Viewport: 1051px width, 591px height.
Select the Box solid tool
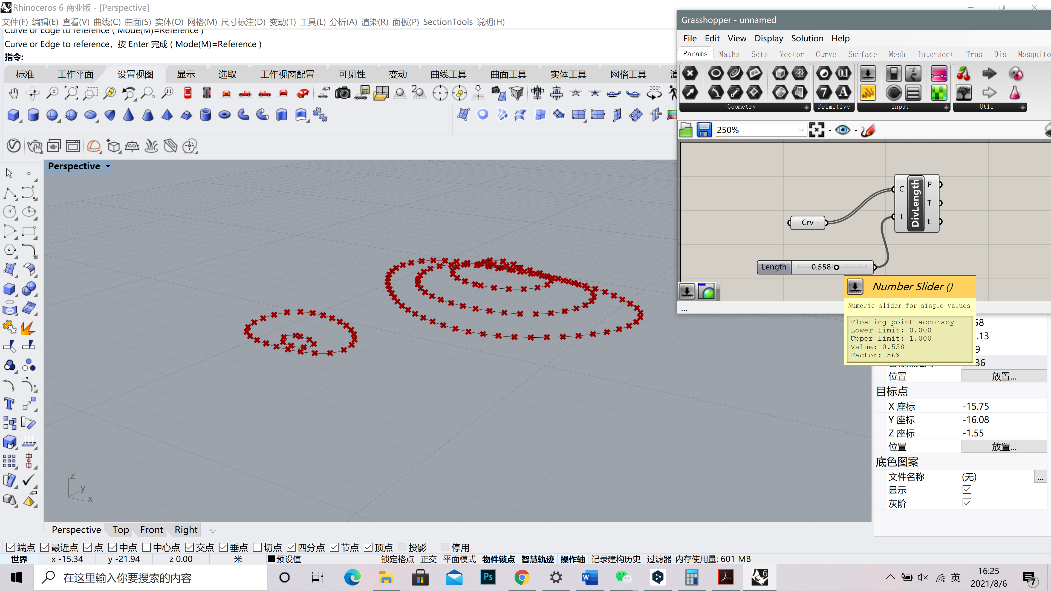pyautogui.click(x=13, y=115)
